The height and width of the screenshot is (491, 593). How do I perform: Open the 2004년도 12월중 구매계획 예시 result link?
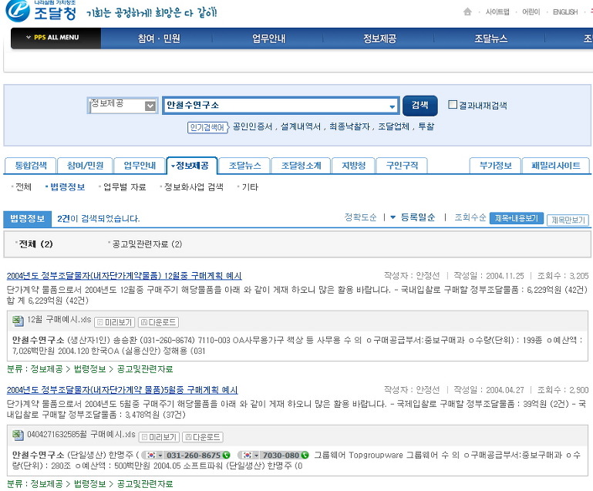[124, 276]
